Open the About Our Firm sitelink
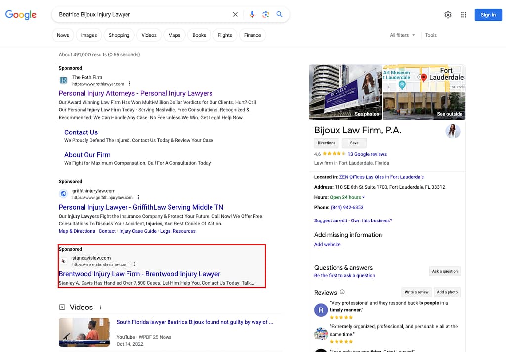Image resolution: width=506 pixels, height=352 pixels. 87,155
